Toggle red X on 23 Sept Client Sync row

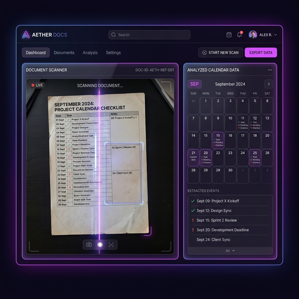[x=69, y=175]
